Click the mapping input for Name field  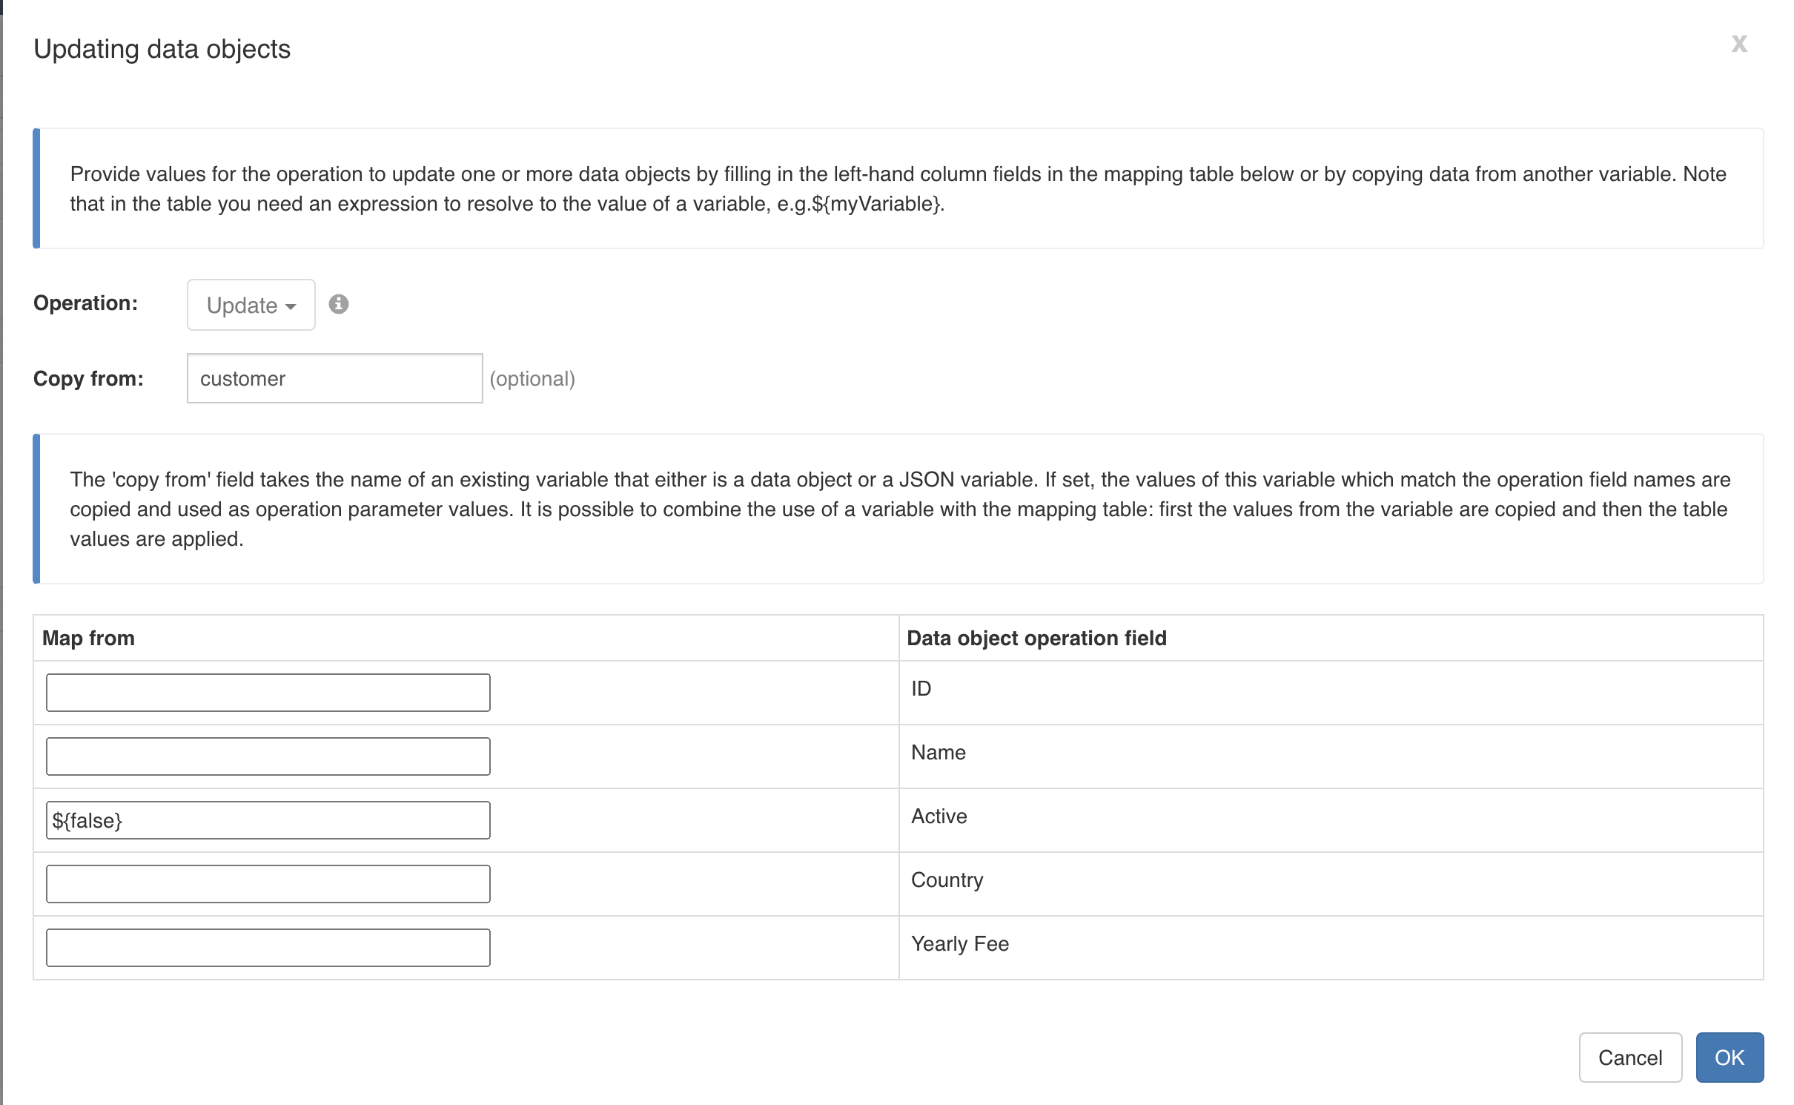point(268,756)
